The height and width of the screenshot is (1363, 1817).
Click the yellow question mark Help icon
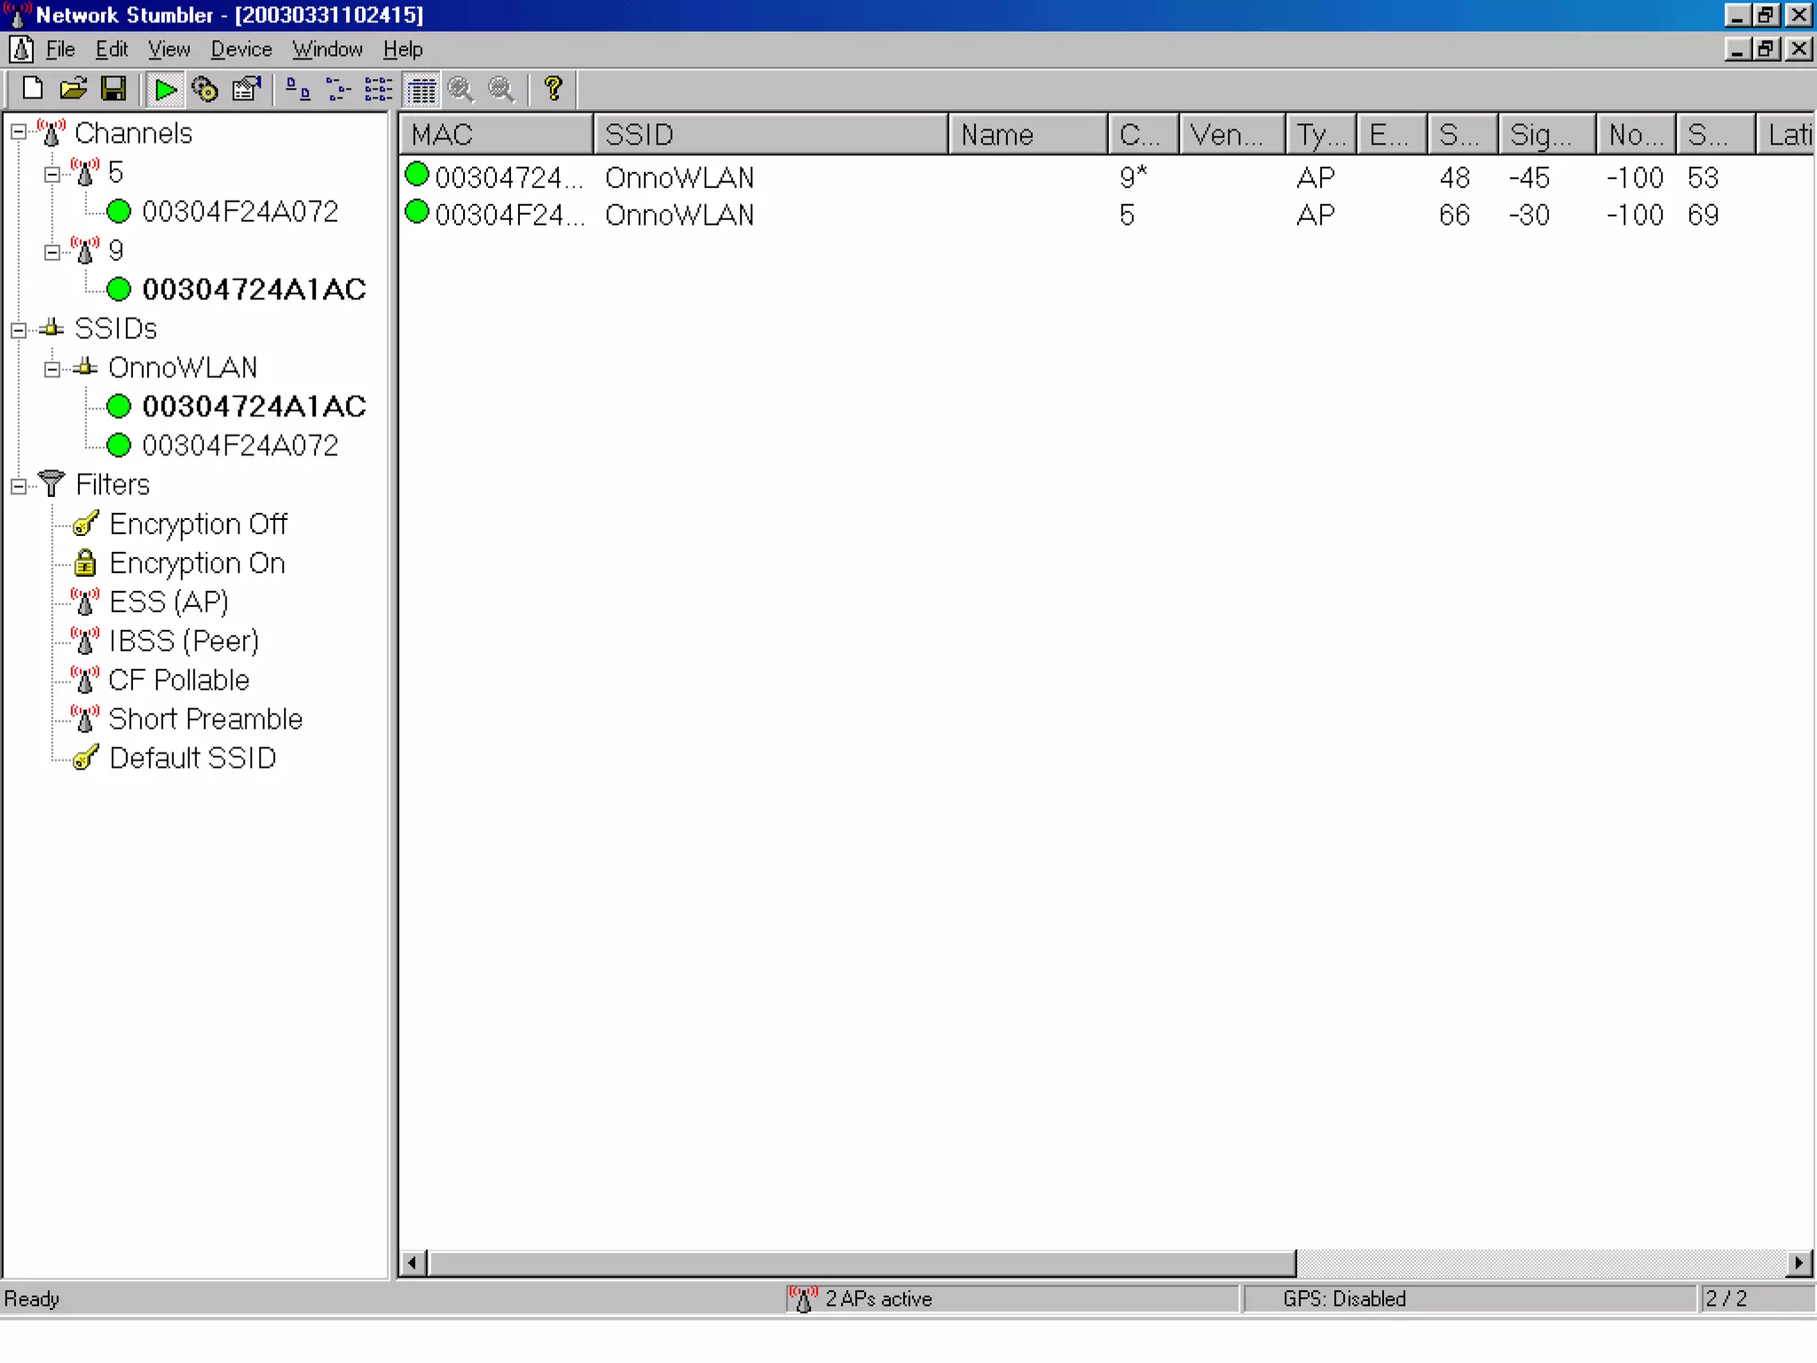click(x=553, y=89)
